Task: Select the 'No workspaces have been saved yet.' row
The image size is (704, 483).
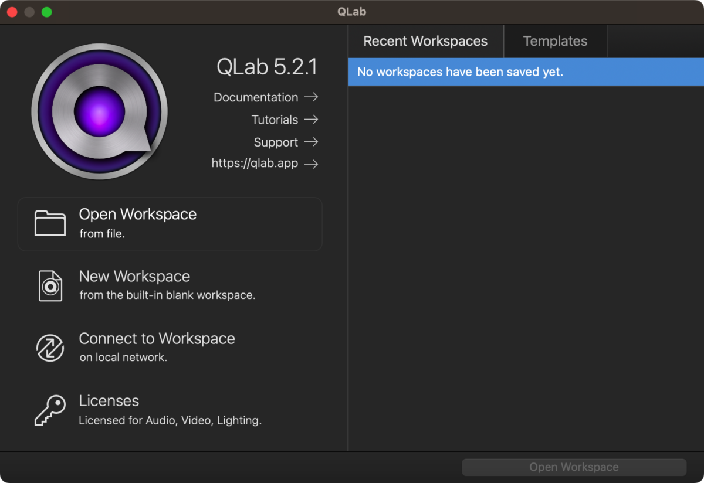Action: 526,72
